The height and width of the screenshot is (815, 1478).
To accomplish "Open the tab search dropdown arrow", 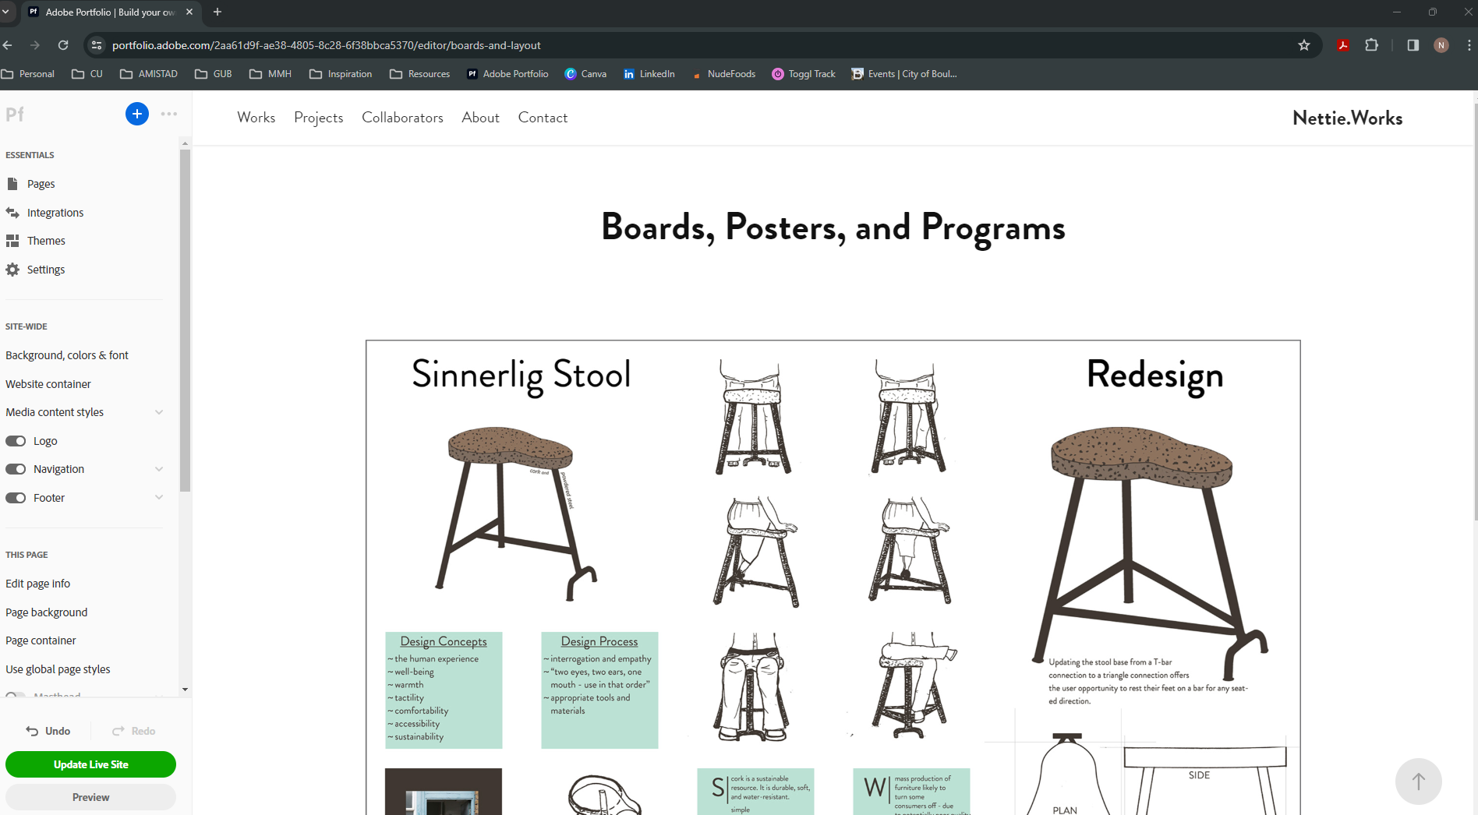I will (5, 12).
